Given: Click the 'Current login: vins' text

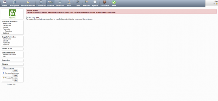Looking at the screenshot, I should [32, 17].
